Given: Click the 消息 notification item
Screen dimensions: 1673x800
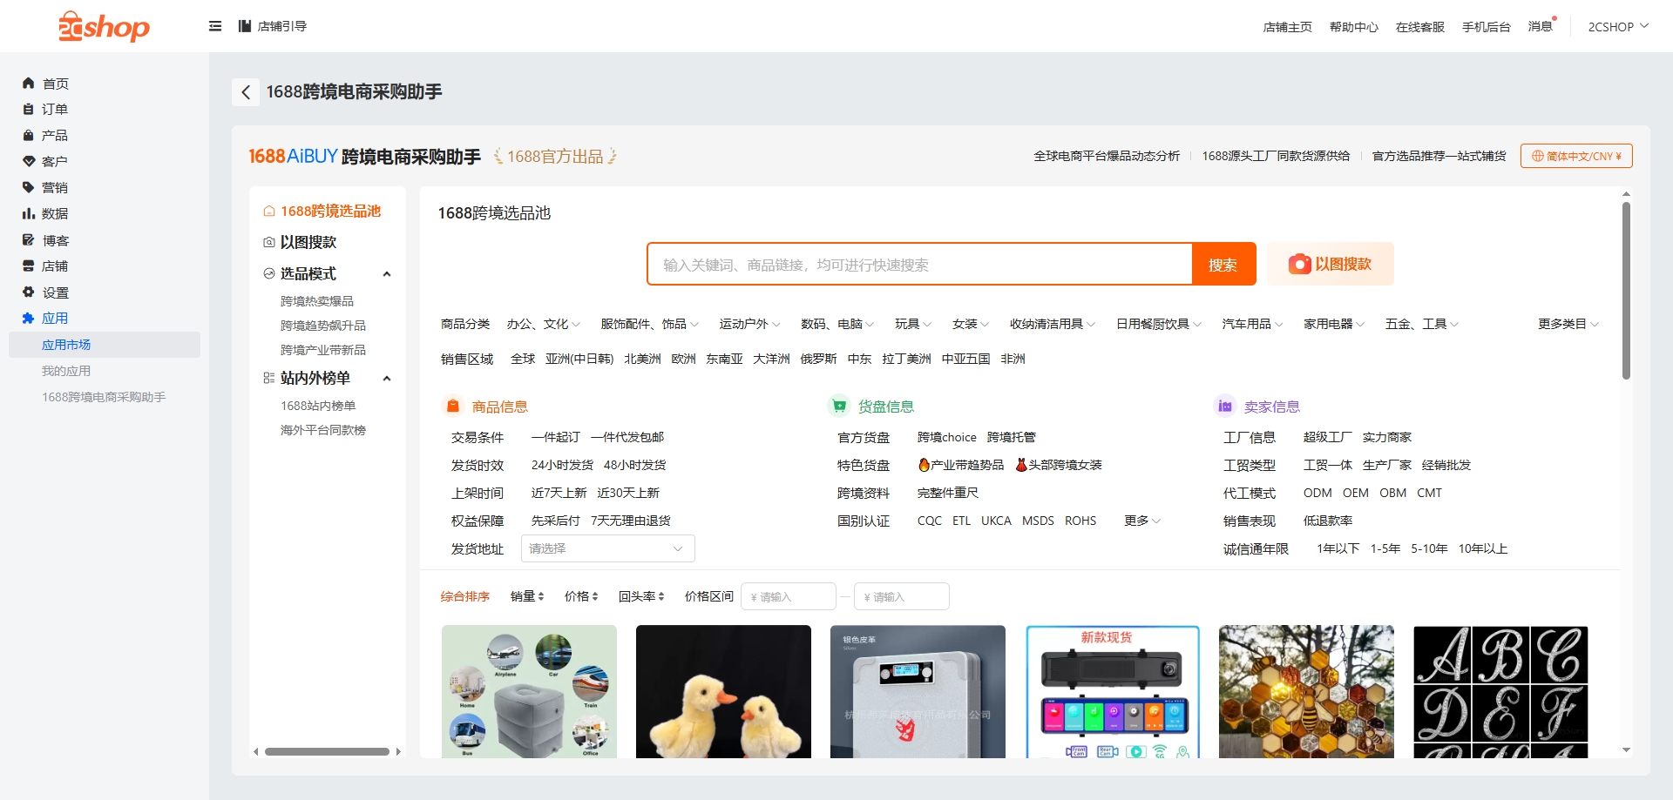Looking at the screenshot, I should pyautogui.click(x=1541, y=26).
